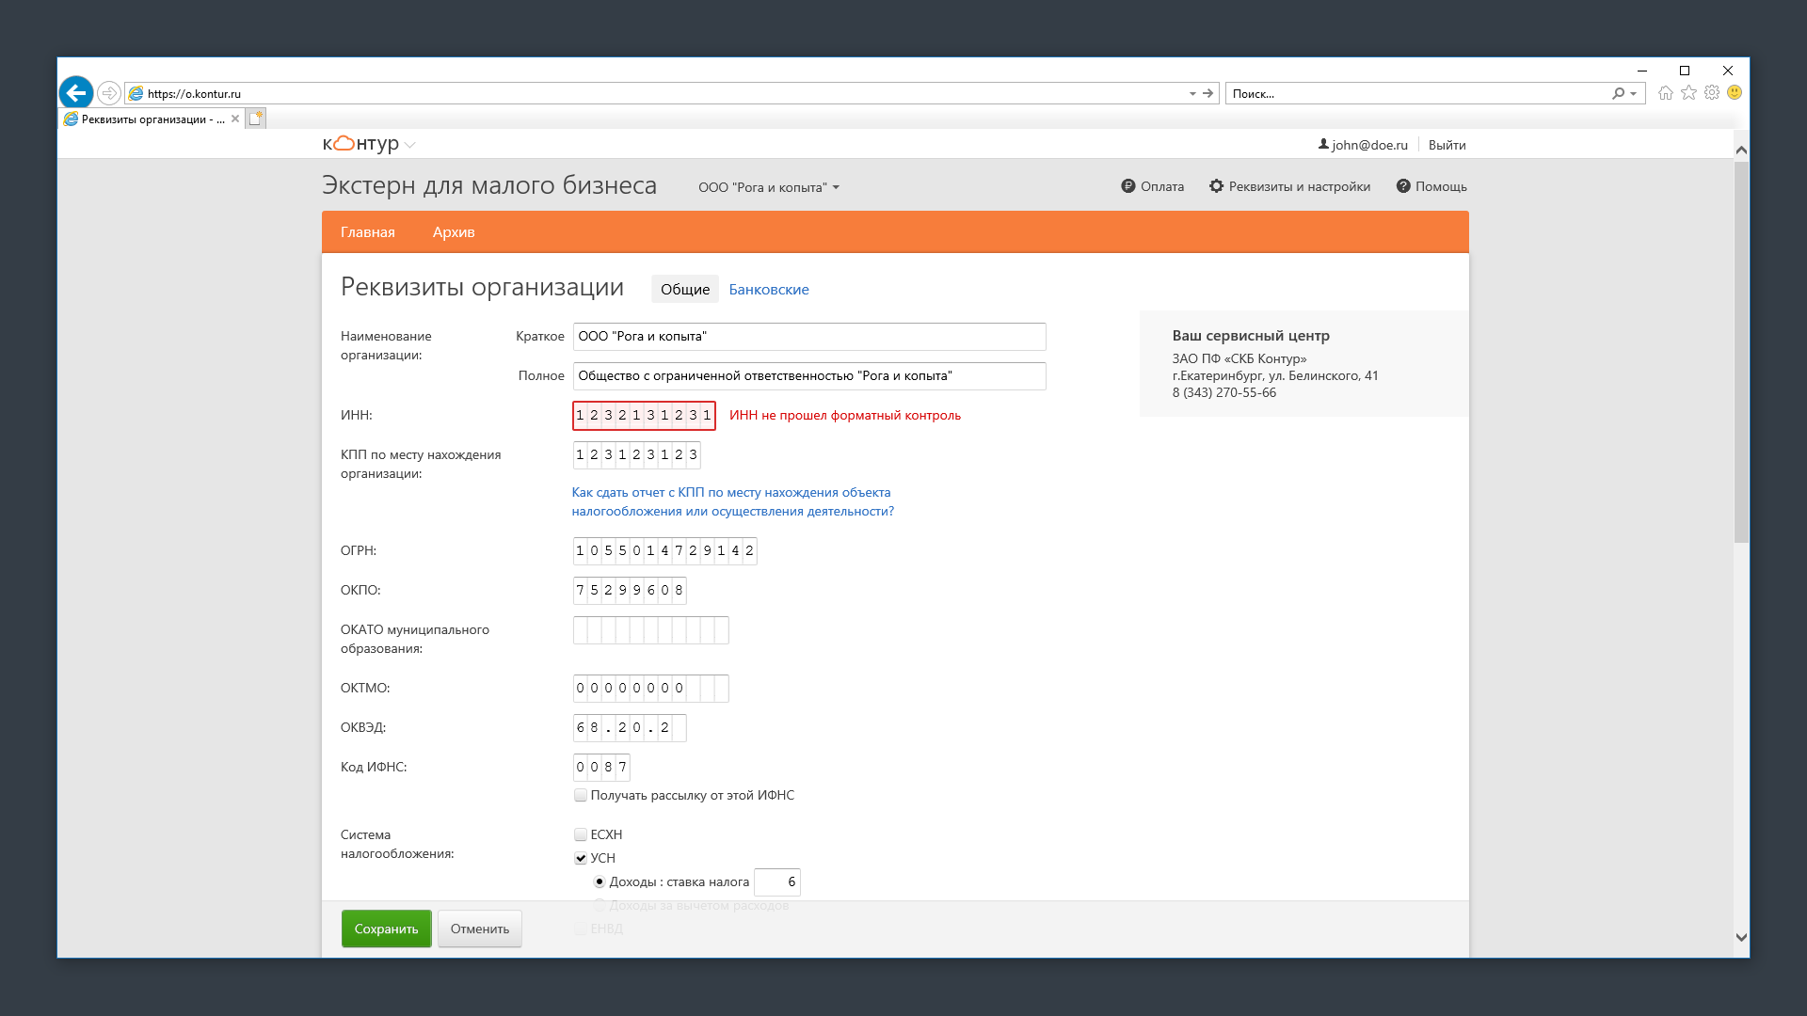Open Помощь with question mark icon
This screenshot has height=1016, width=1807.
[1431, 186]
